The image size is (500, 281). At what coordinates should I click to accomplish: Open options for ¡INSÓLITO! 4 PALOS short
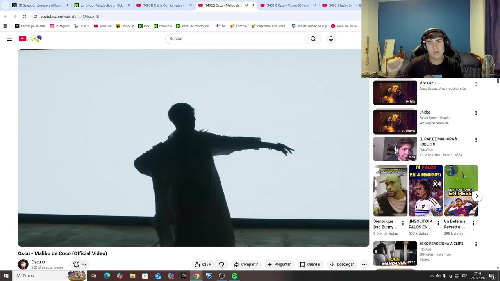[x=438, y=223]
